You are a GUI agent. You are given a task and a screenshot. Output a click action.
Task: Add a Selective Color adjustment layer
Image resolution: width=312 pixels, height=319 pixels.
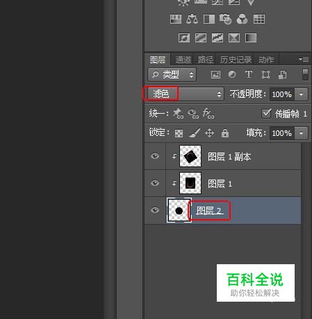pyautogui.click(x=234, y=37)
